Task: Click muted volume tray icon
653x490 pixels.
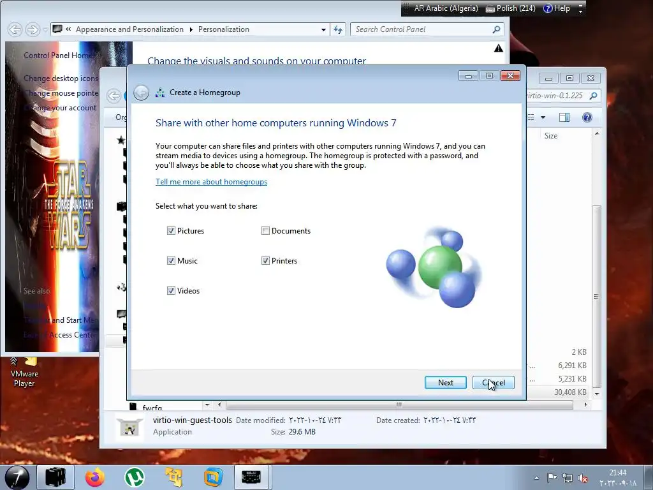Action: [583, 478]
